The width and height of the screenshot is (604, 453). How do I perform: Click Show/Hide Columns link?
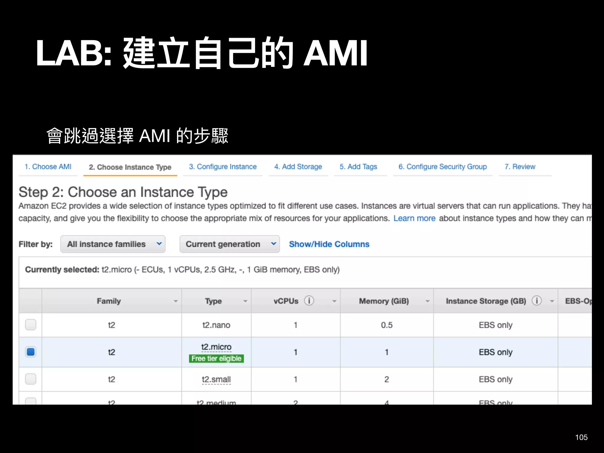329,244
